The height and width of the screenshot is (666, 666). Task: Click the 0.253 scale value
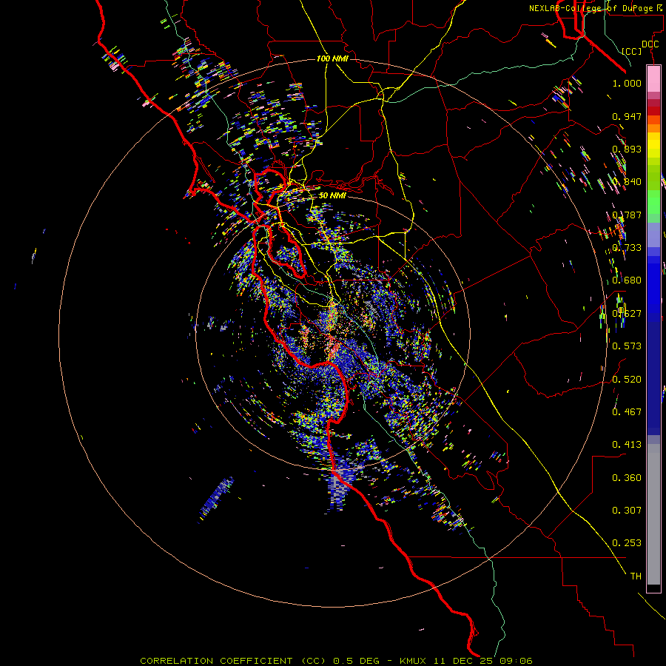coord(627,543)
